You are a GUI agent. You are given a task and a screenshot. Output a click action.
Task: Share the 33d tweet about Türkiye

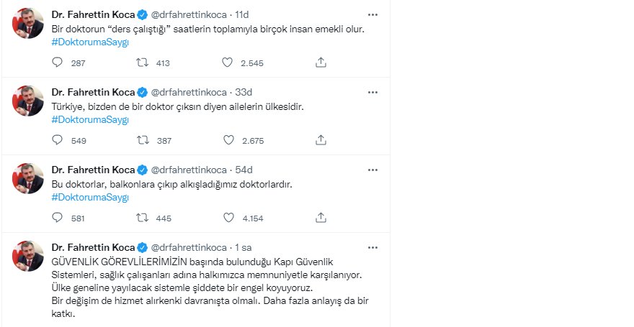321,140
